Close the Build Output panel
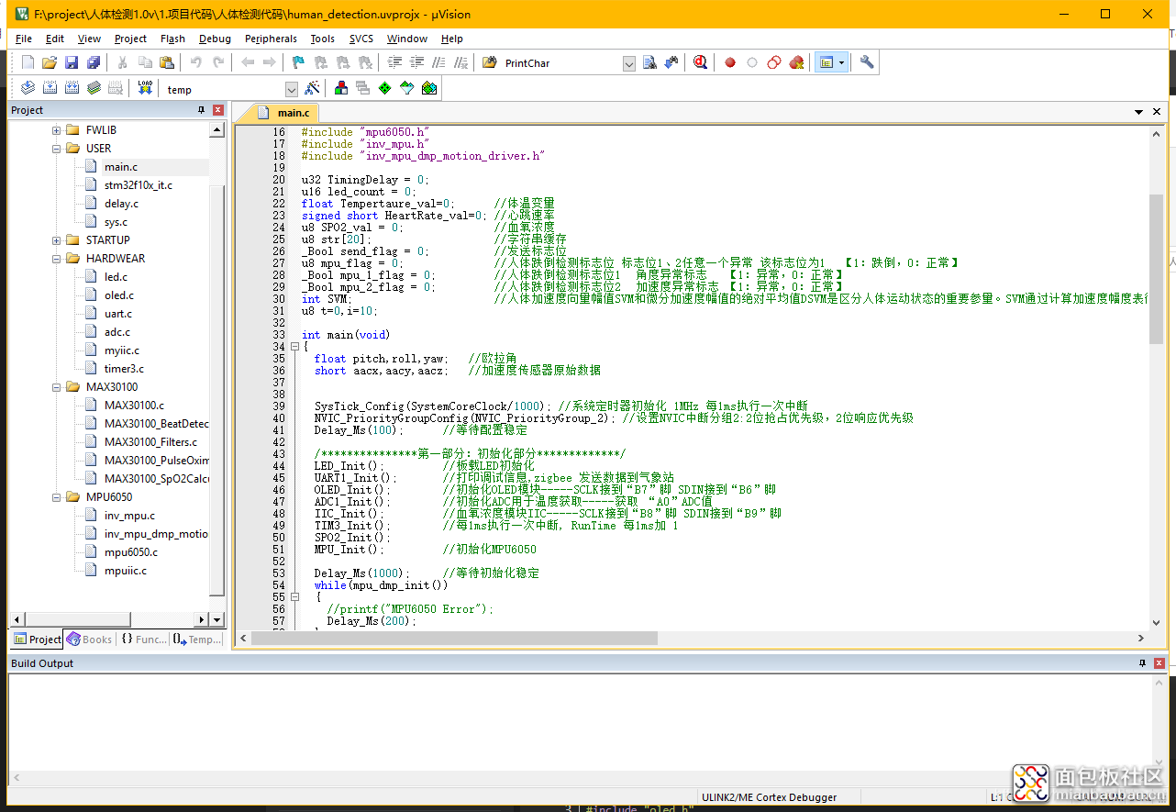The width and height of the screenshot is (1176, 812). pyautogui.click(x=1158, y=663)
